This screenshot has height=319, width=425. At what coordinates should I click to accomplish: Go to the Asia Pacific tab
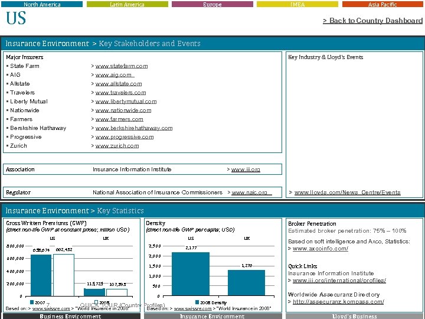point(382,4)
